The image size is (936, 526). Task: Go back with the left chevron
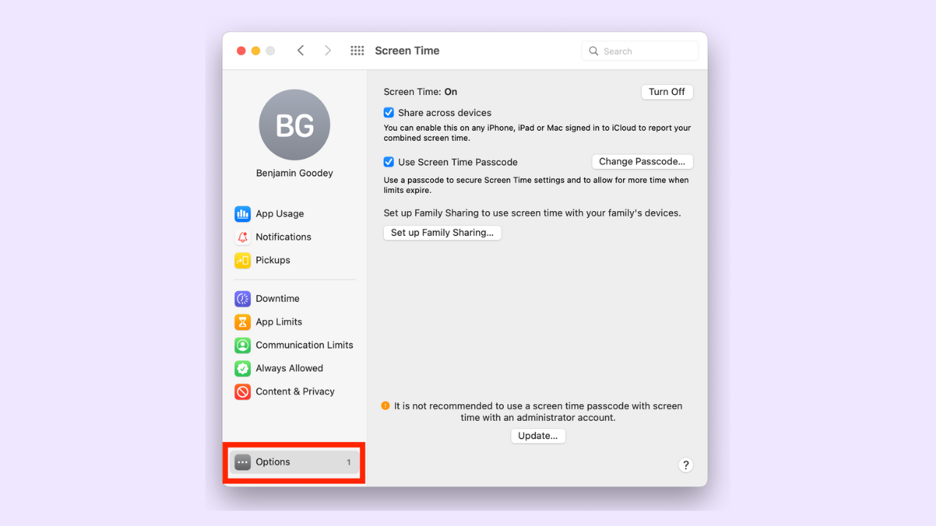pos(301,50)
